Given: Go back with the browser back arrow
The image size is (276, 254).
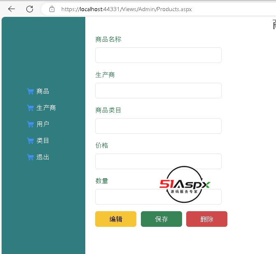Looking at the screenshot, I should pos(12,9).
